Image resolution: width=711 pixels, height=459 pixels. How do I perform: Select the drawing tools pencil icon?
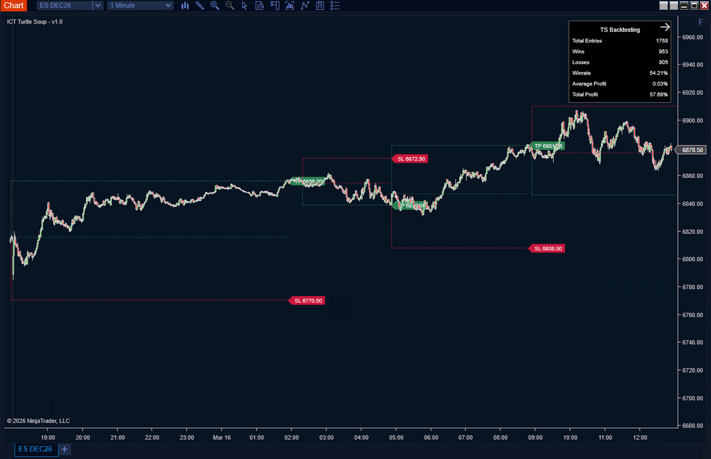click(x=200, y=5)
